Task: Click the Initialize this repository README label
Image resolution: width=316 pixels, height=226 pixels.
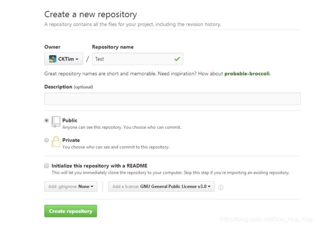Action: coord(99,166)
